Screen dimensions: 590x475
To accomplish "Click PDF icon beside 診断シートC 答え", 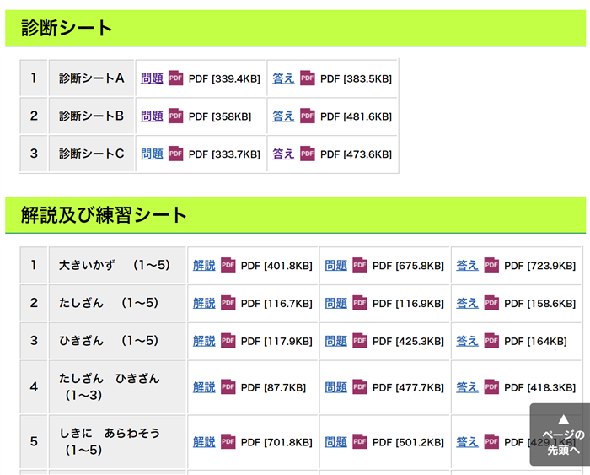I will [308, 154].
